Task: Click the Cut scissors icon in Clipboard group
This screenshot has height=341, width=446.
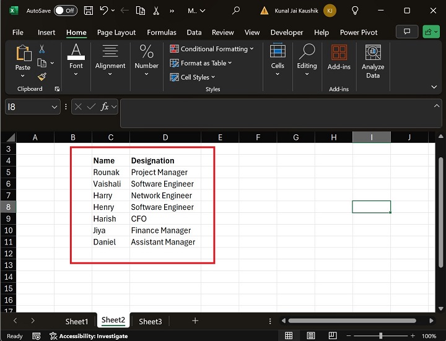Action: pyautogui.click(x=42, y=49)
